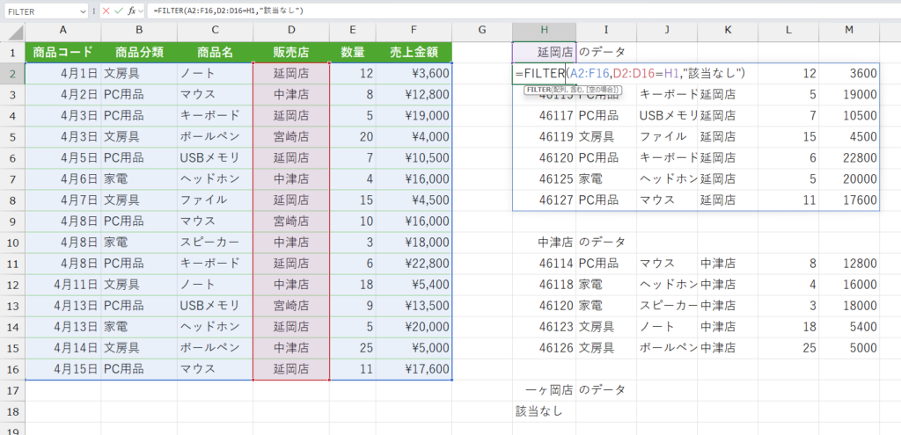Screen dimensions: 901x435
Task: Click cell H10 containing 中津店
Action: pos(544,243)
